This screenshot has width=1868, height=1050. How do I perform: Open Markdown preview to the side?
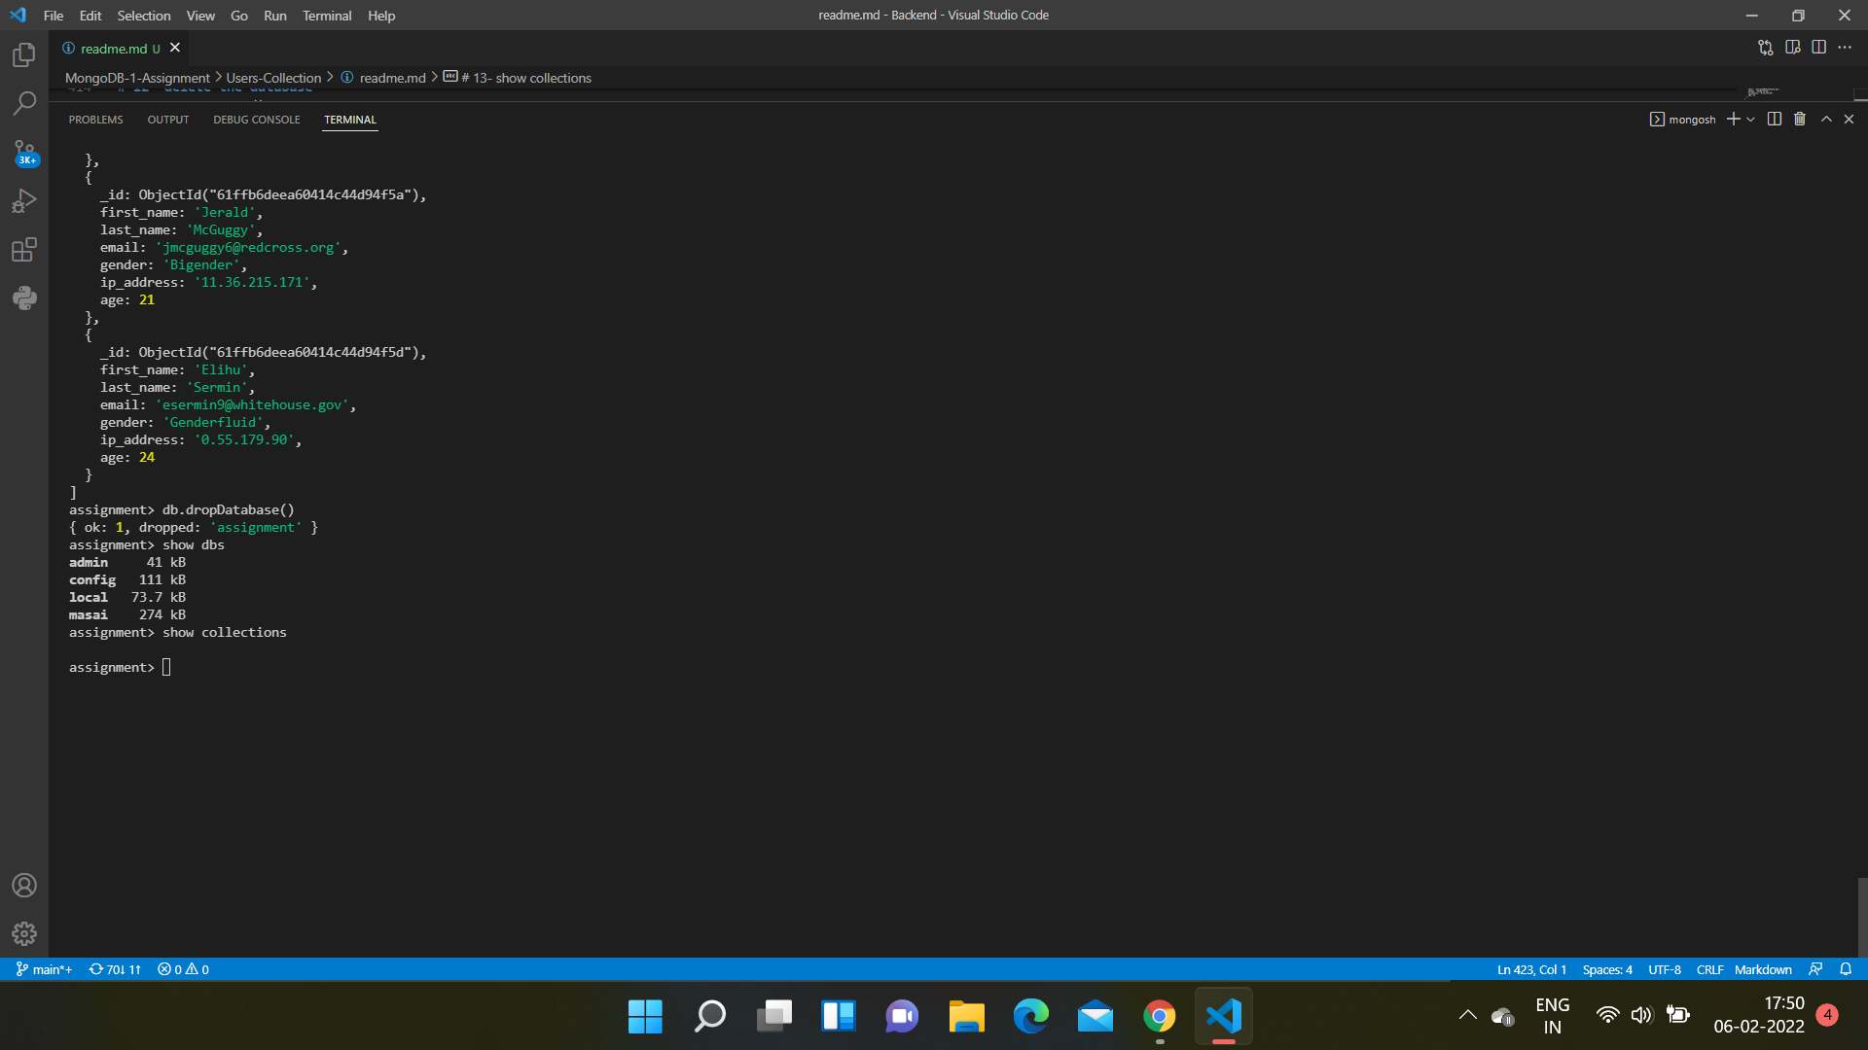[x=1793, y=47]
